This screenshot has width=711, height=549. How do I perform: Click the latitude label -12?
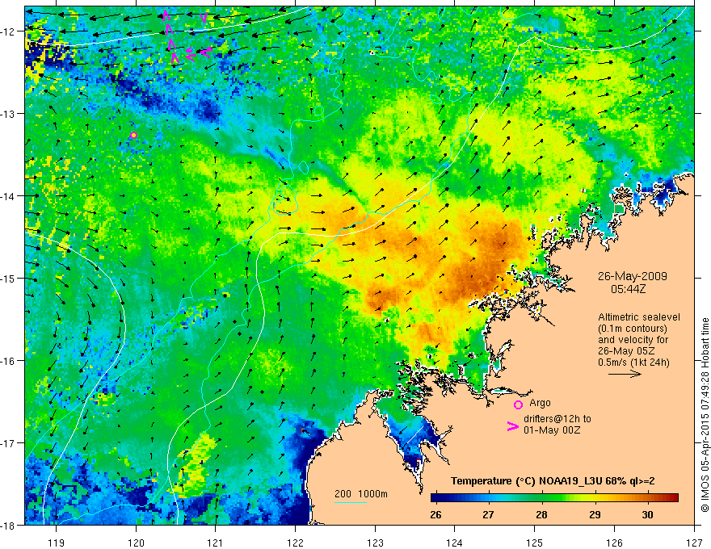8,31
